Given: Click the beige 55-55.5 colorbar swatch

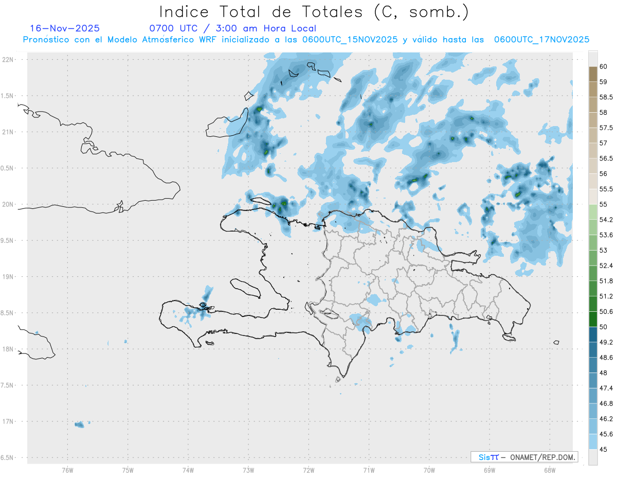Looking at the screenshot, I should tap(593, 197).
